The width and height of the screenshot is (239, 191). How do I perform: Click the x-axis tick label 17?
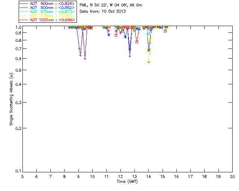pos(190,176)
